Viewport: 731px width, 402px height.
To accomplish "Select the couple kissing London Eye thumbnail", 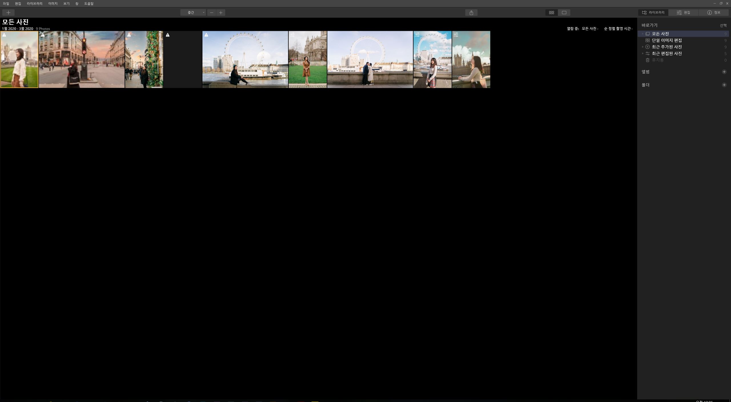I will pos(370,59).
